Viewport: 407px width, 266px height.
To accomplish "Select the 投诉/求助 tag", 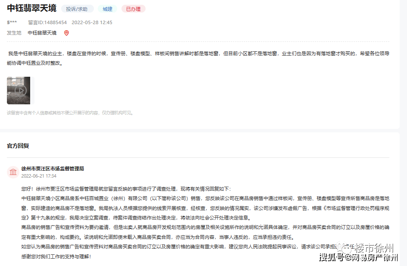I will (x=77, y=9).
